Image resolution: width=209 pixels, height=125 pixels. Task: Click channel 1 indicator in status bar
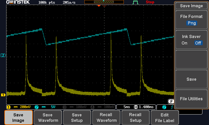[x=9, y=107]
